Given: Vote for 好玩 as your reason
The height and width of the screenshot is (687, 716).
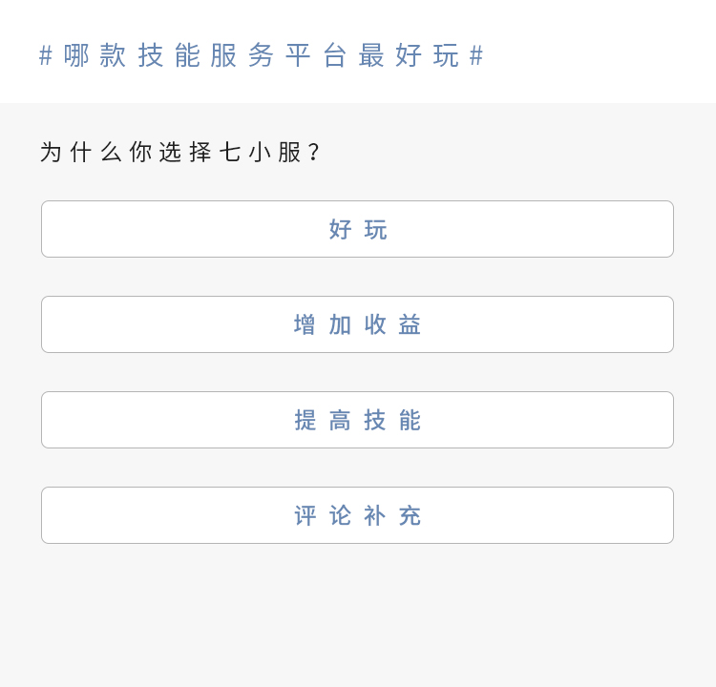Looking at the screenshot, I should pos(357,229).
